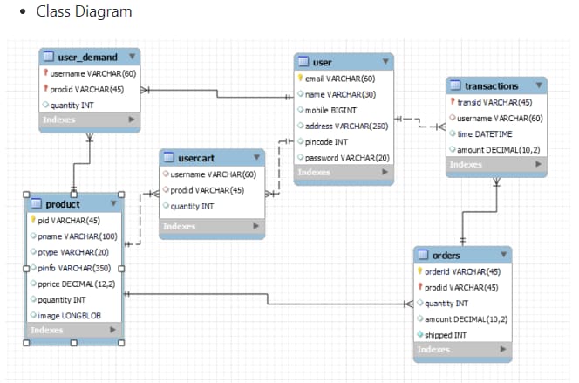Click the orderid key icon
The width and height of the screenshot is (579, 383).
(x=419, y=271)
